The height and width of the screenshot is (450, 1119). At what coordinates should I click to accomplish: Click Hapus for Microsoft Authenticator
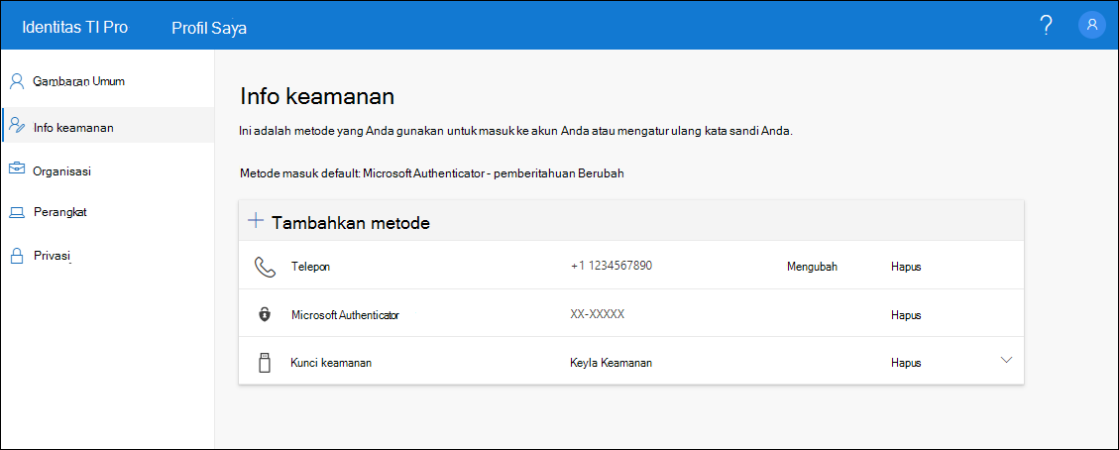point(906,314)
